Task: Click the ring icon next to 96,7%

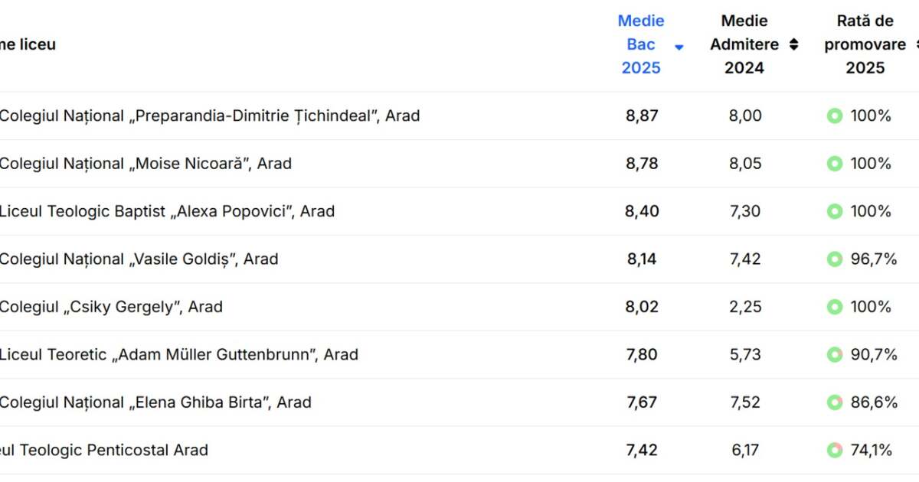Action: tap(835, 259)
